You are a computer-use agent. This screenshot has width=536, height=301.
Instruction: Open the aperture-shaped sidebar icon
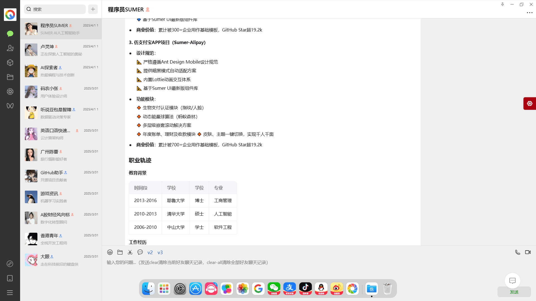pos(10,91)
